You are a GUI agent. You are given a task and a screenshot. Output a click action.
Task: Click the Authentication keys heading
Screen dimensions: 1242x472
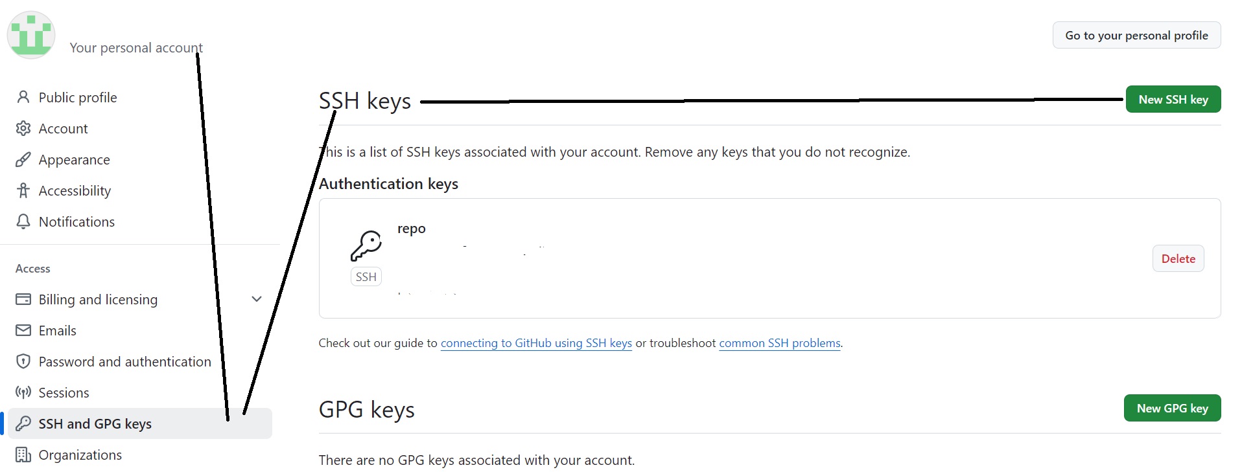388,184
